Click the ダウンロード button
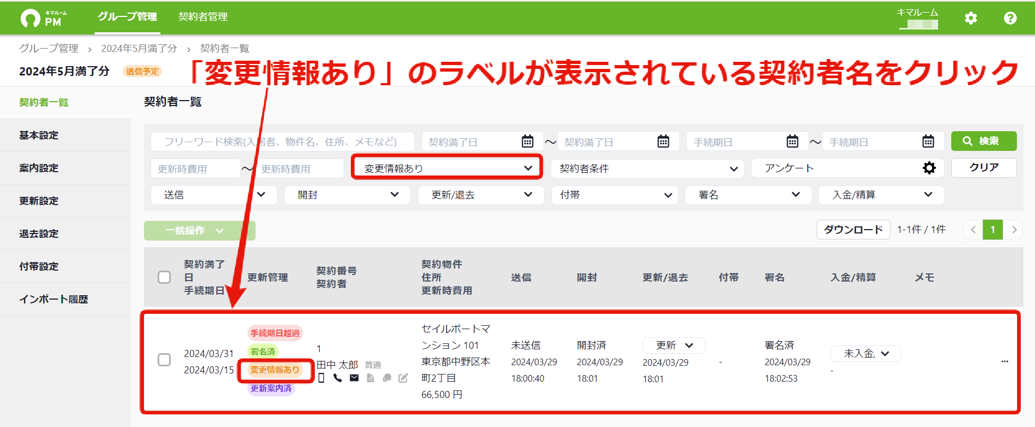This screenshot has height=427, width=1035. click(x=853, y=230)
